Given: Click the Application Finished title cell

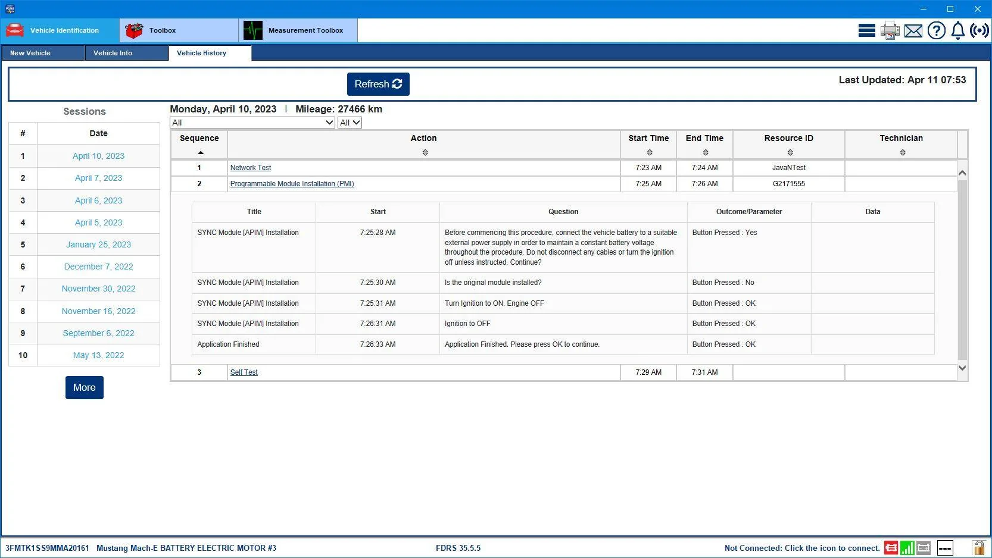Looking at the screenshot, I should pyautogui.click(x=254, y=344).
